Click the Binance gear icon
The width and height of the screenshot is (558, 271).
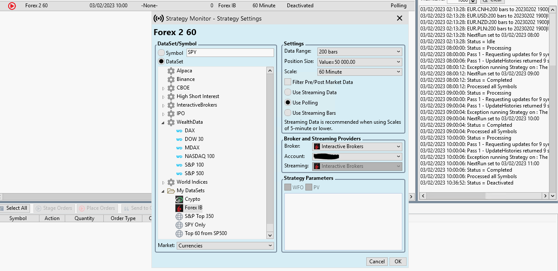(171, 79)
